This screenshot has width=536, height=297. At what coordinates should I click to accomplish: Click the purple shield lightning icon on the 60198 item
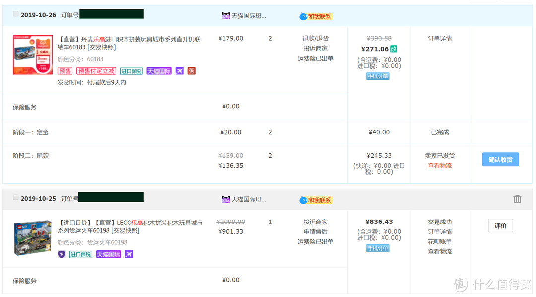(61, 254)
